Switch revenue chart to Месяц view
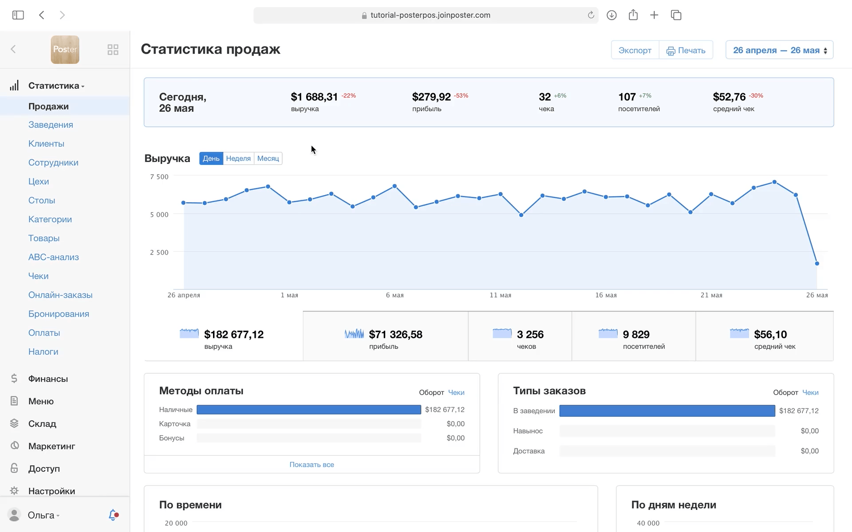Viewport: 852px width, 532px height. coord(268,158)
